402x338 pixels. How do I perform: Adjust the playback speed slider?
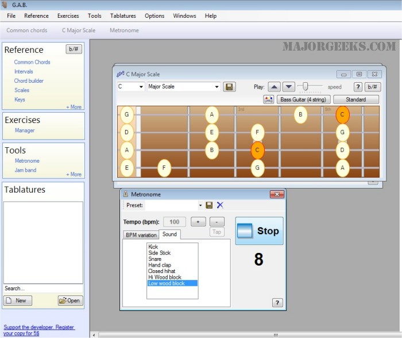tap(305, 86)
